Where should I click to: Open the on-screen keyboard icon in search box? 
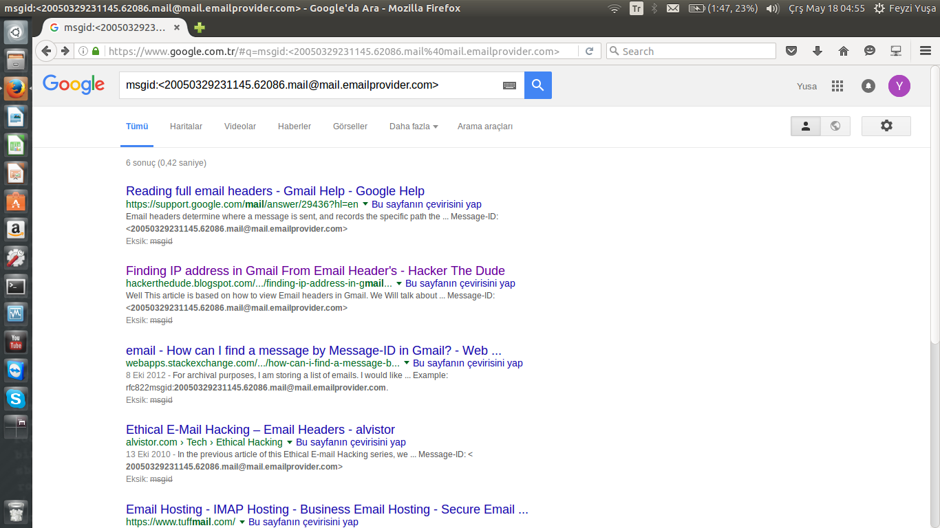[x=509, y=85]
